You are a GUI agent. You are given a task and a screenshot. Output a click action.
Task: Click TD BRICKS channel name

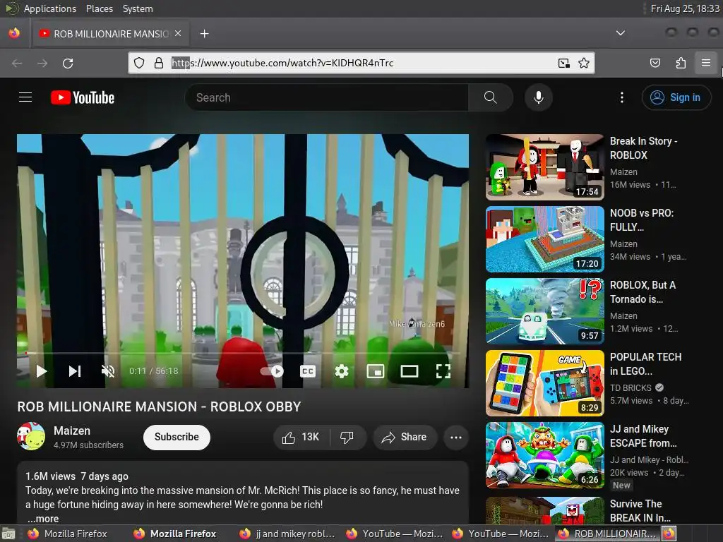(631, 387)
